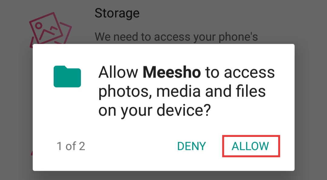327x180 pixels.
Task: Click the 'photos, media and files' line
Action: point(182,92)
